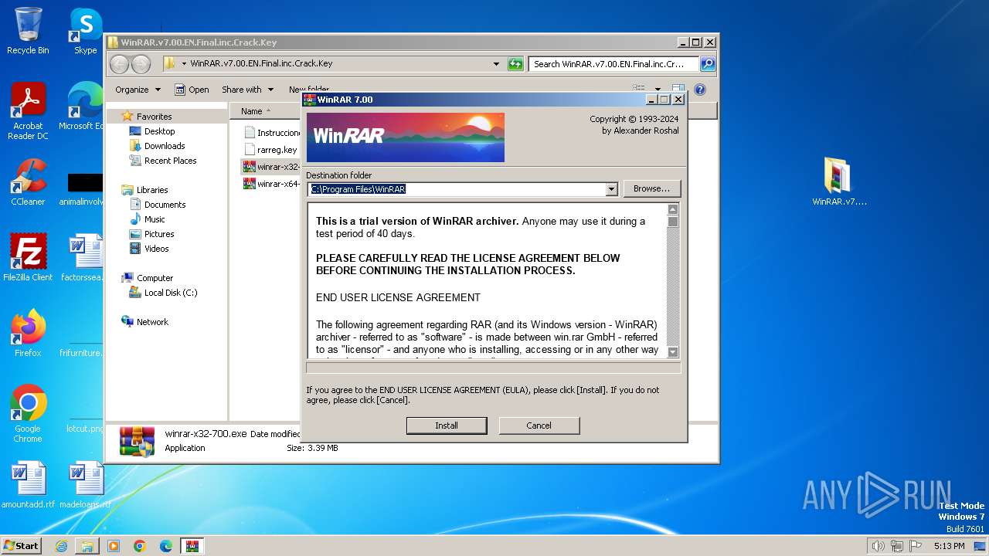This screenshot has height=556, width=989.
Task: Click the Google Chrome desktop icon
Action: 28,414
